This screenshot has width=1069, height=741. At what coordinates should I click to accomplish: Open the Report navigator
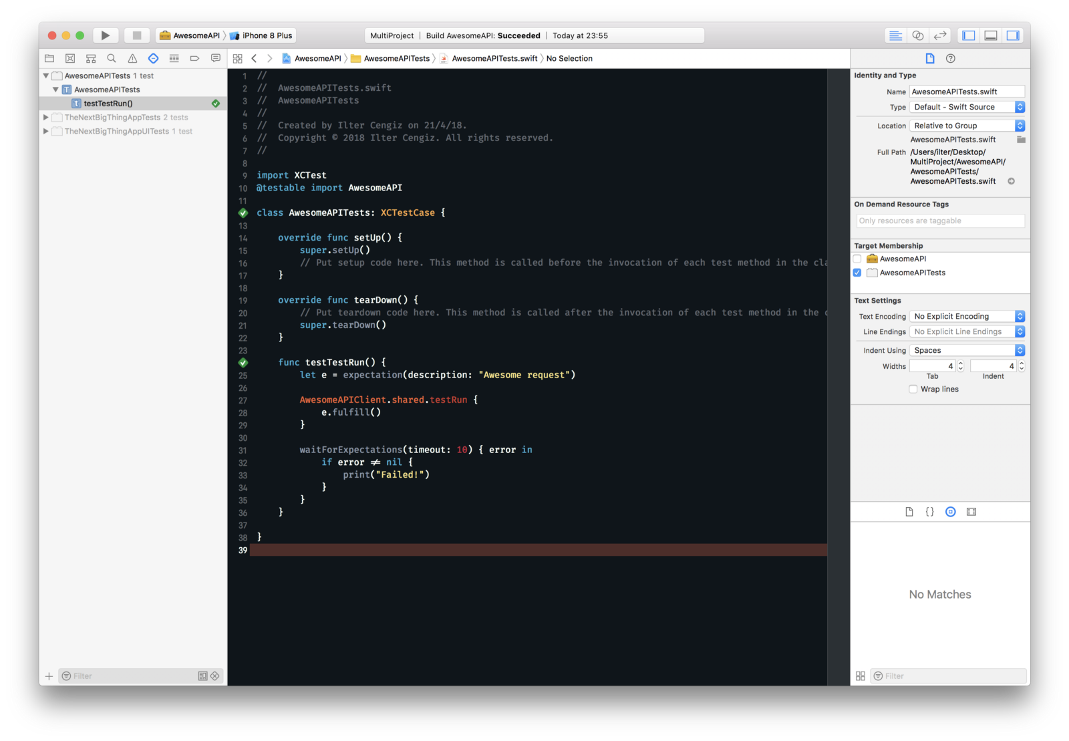[x=215, y=58]
